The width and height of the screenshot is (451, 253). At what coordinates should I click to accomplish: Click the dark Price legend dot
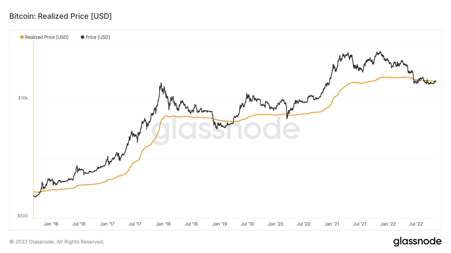pos(82,37)
